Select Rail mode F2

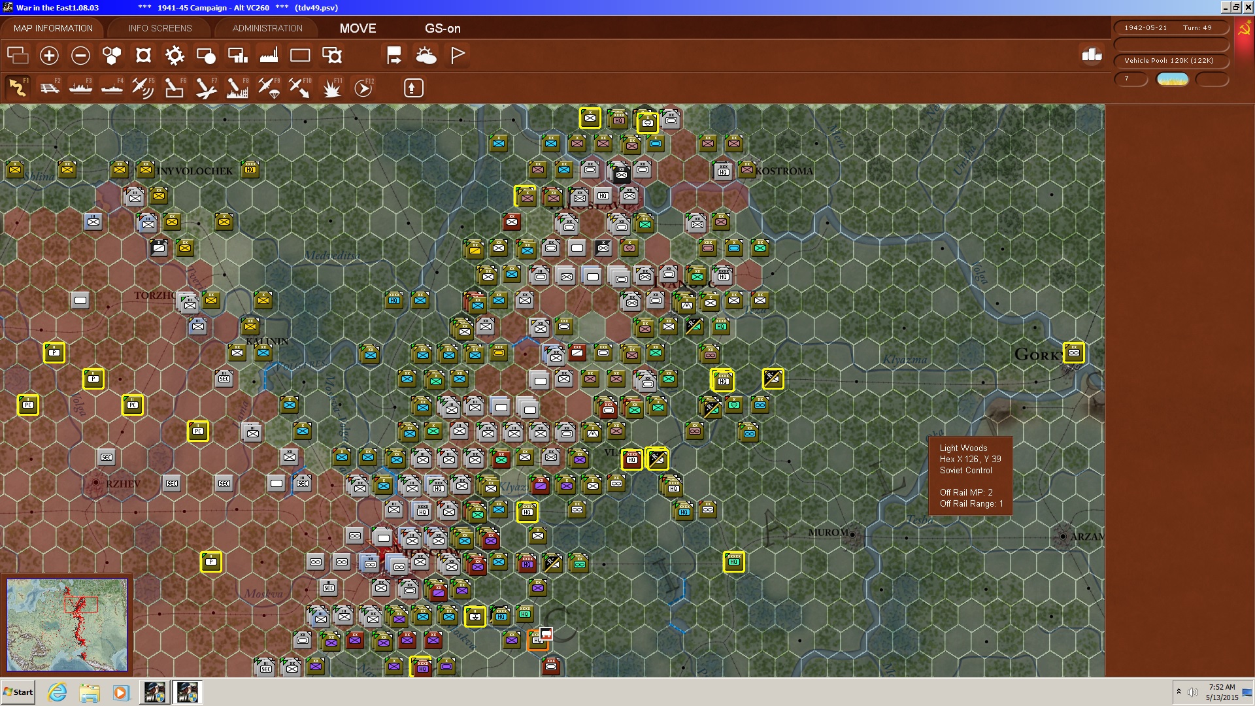point(49,87)
